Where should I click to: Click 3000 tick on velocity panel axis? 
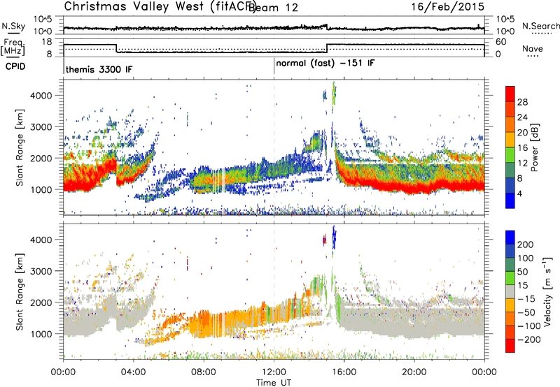pyautogui.click(x=41, y=271)
